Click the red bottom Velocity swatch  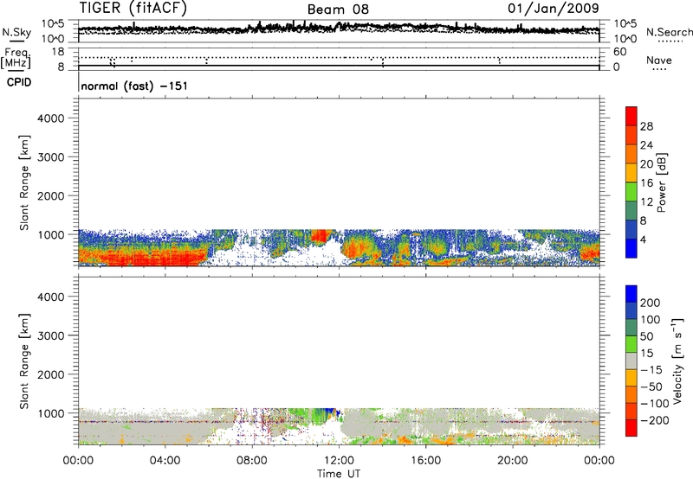point(631,428)
